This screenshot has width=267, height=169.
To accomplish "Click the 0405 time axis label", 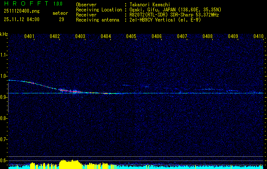I will 131,37.
